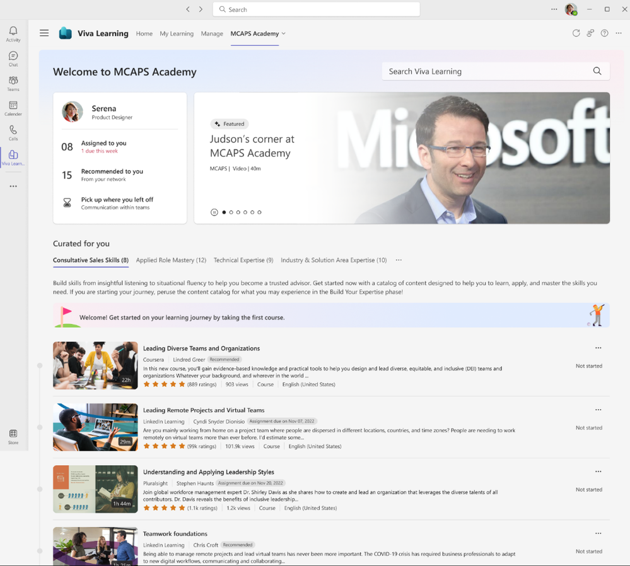
Task: Show more apps ellipsis in sidebar
Action: 13,186
